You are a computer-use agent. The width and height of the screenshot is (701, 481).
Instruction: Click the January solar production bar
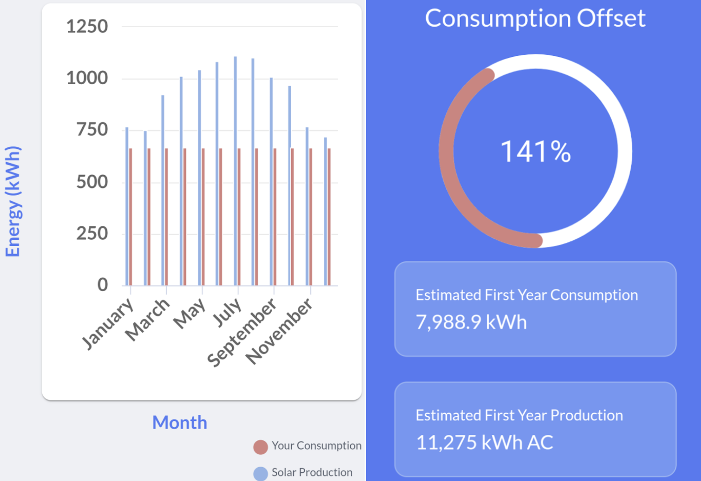tap(127, 205)
